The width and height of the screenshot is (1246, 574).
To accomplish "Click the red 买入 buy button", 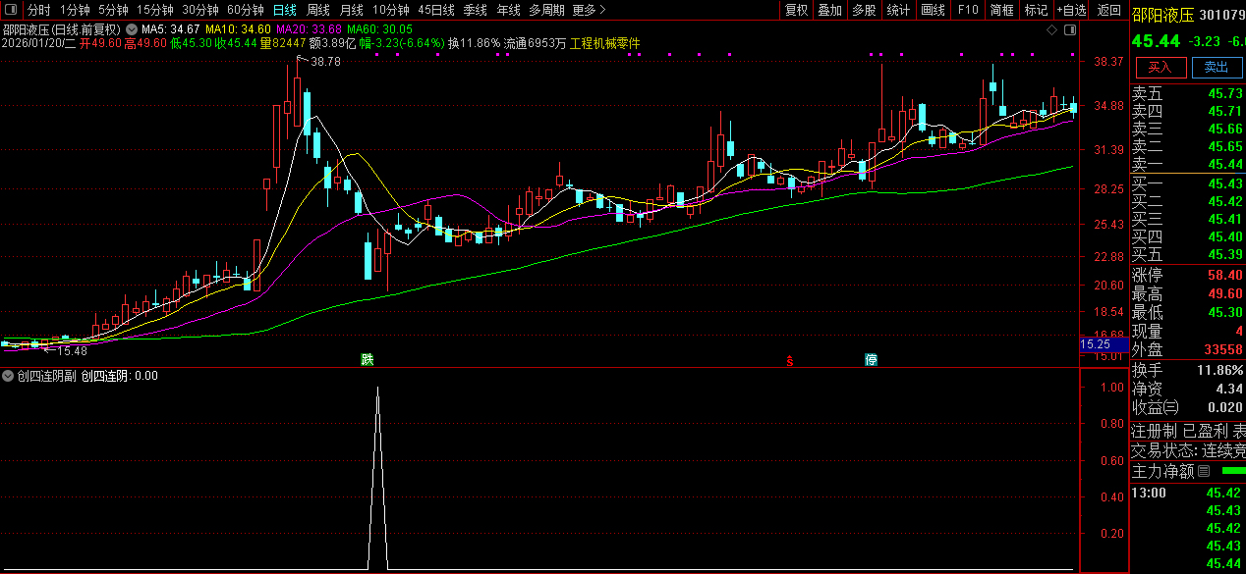I will click(1161, 67).
